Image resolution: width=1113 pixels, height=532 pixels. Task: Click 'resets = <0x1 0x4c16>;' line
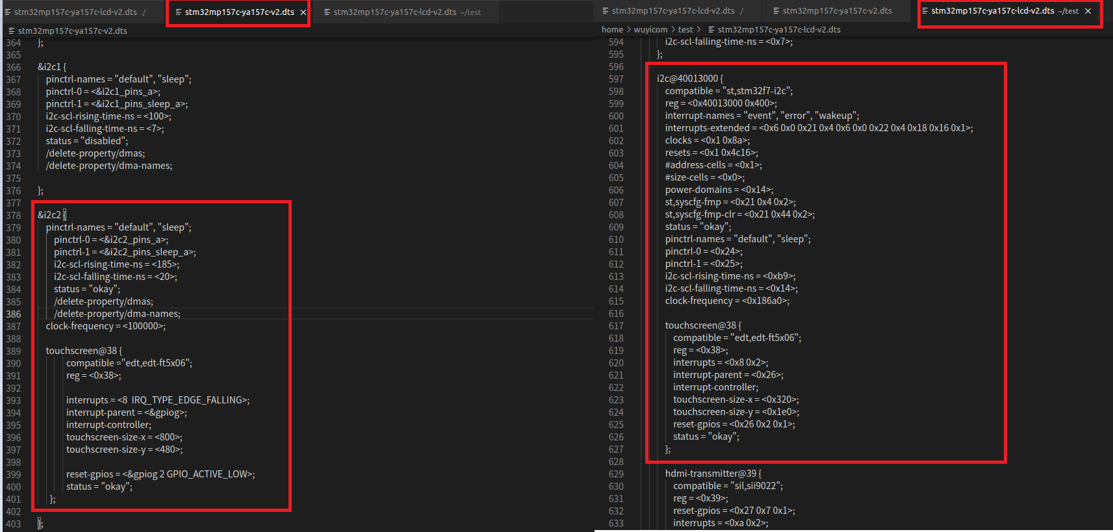712,153
